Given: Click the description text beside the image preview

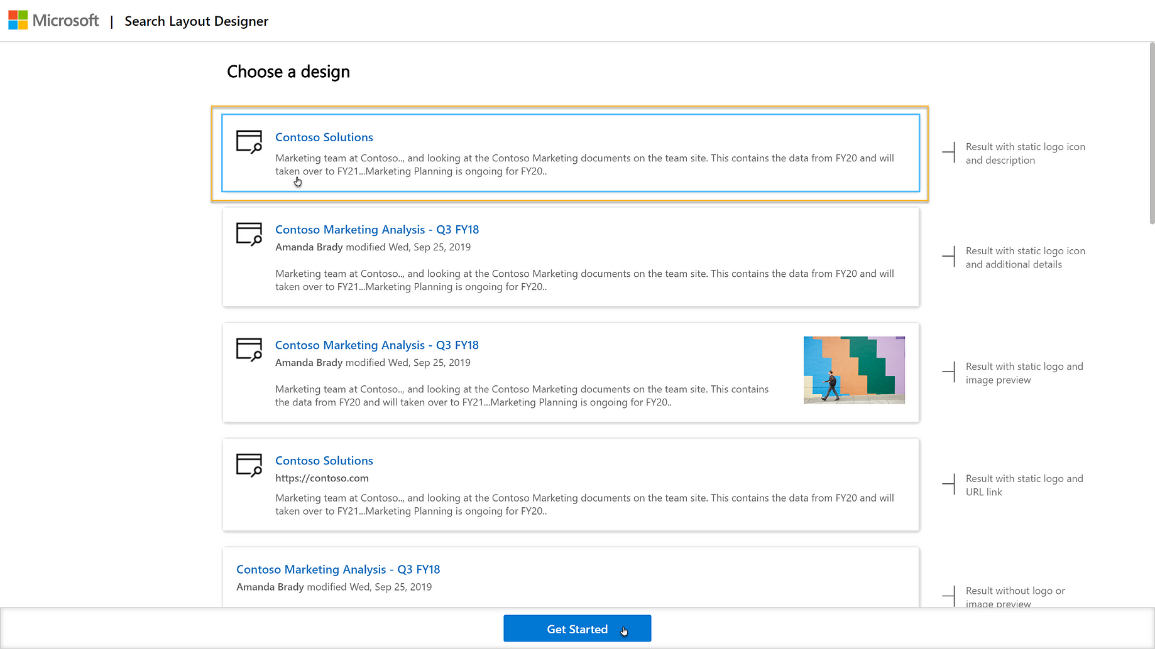Looking at the screenshot, I should [x=522, y=395].
